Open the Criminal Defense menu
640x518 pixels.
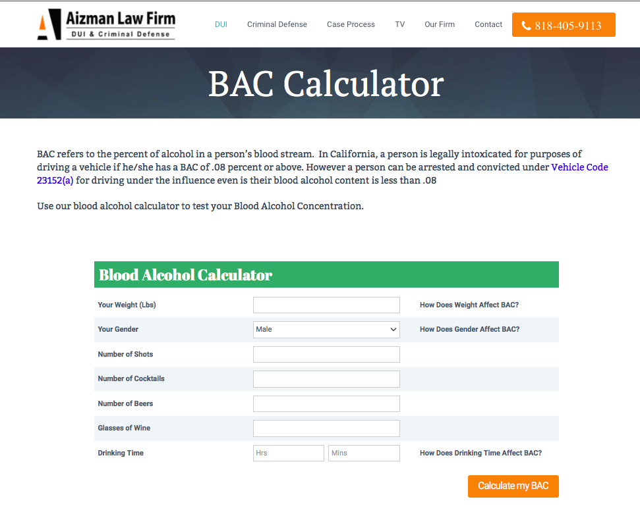277,24
